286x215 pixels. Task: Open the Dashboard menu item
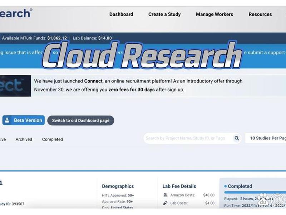pyautogui.click(x=121, y=14)
